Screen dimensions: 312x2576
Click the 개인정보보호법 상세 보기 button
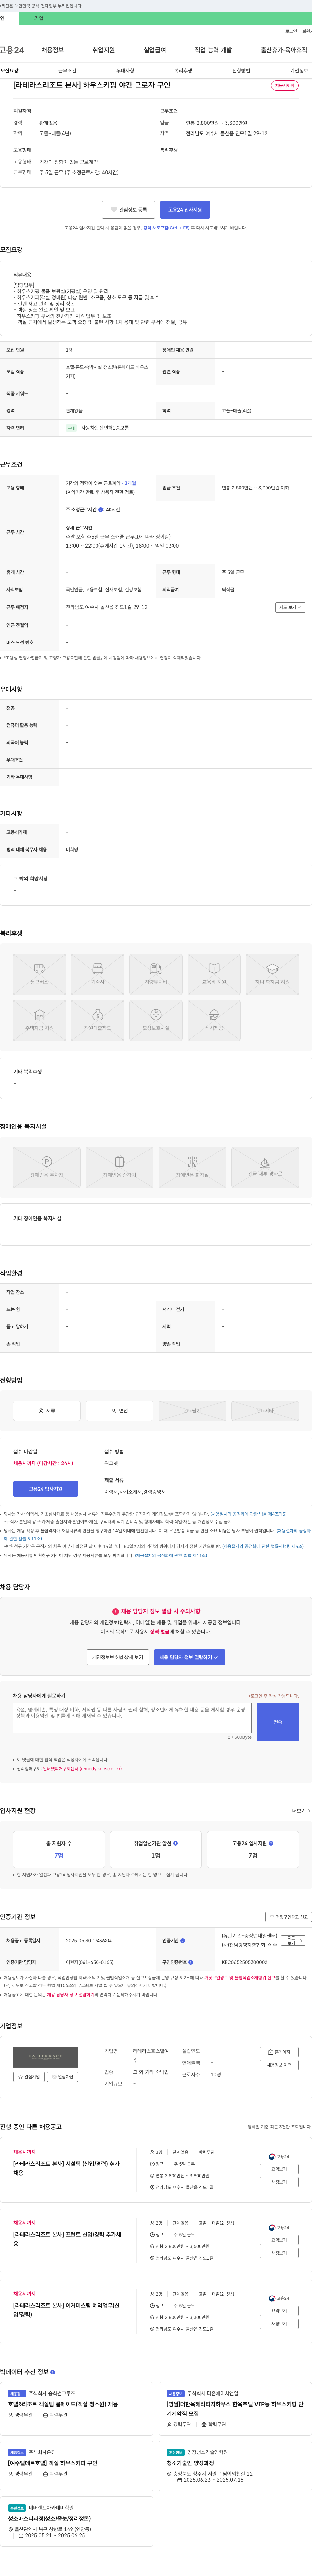pyautogui.click(x=118, y=1657)
